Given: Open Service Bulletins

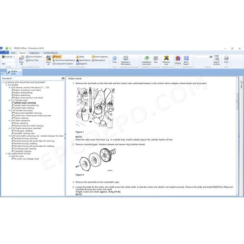Looking at the screenshot, I should [34, 56].
